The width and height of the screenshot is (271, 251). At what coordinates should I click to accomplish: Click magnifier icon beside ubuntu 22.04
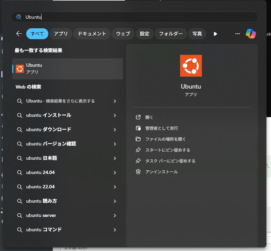[x=20, y=187]
